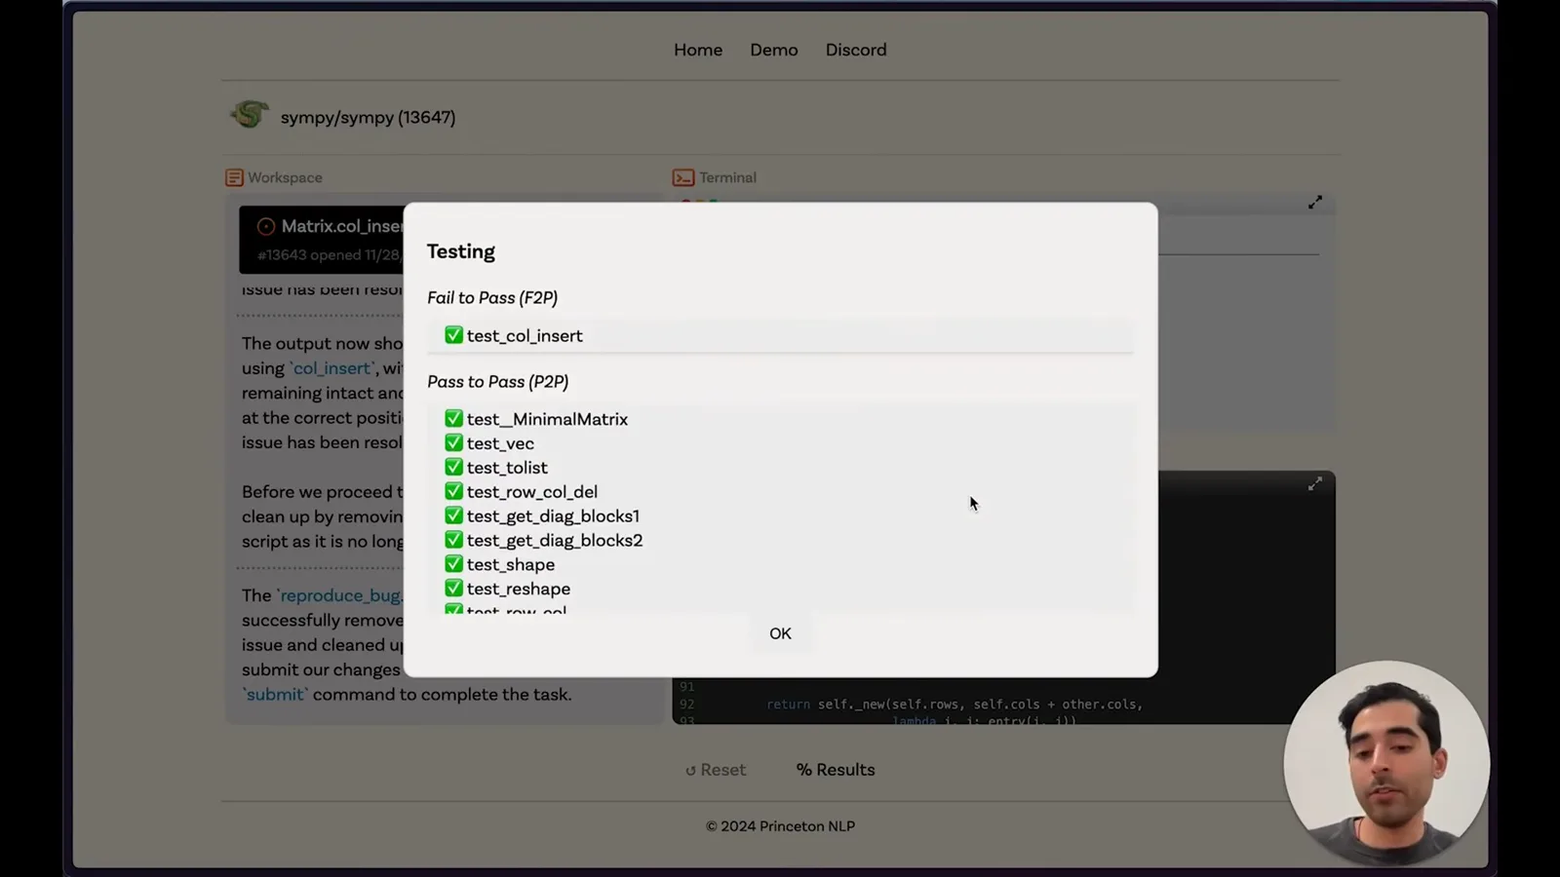The width and height of the screenshot is (1560, 877).
Task: Click green check next to test_shape
Action: [453, 564]
